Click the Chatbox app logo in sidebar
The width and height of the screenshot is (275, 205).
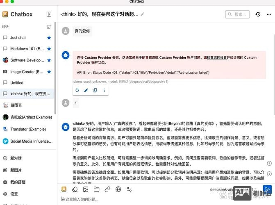tap(5, 14)
